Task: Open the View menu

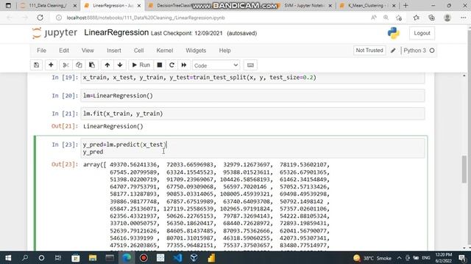Action: click(x=88, y=51)
